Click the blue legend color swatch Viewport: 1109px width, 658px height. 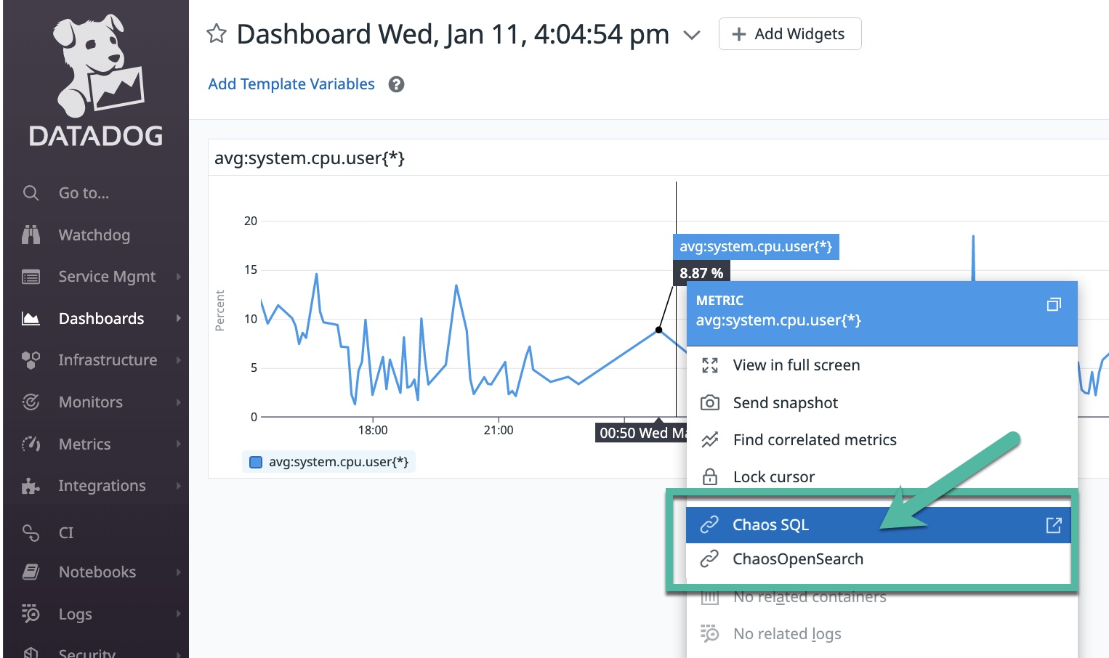(x=256, y=462)
